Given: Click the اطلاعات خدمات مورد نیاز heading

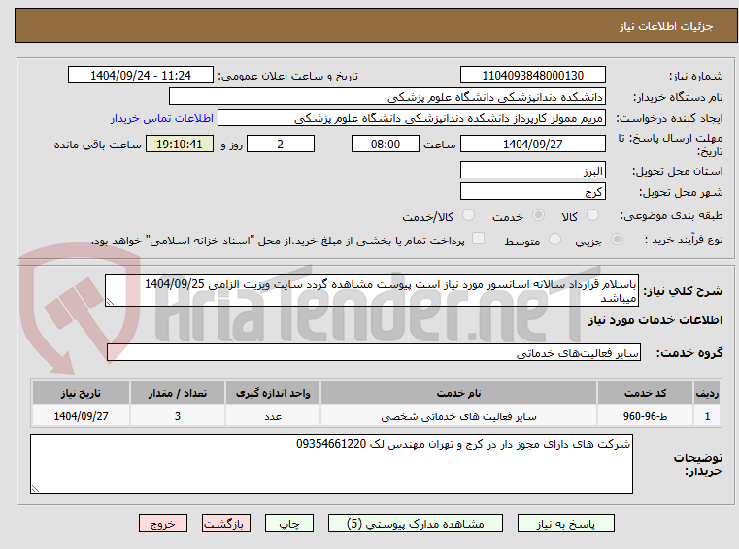Looking at the screenshot, I should click(x=655, y=320).
